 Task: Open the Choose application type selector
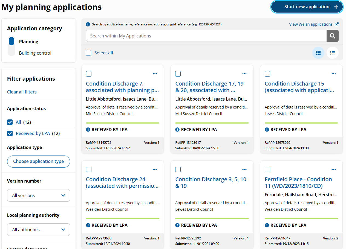(x=39, y=161)
